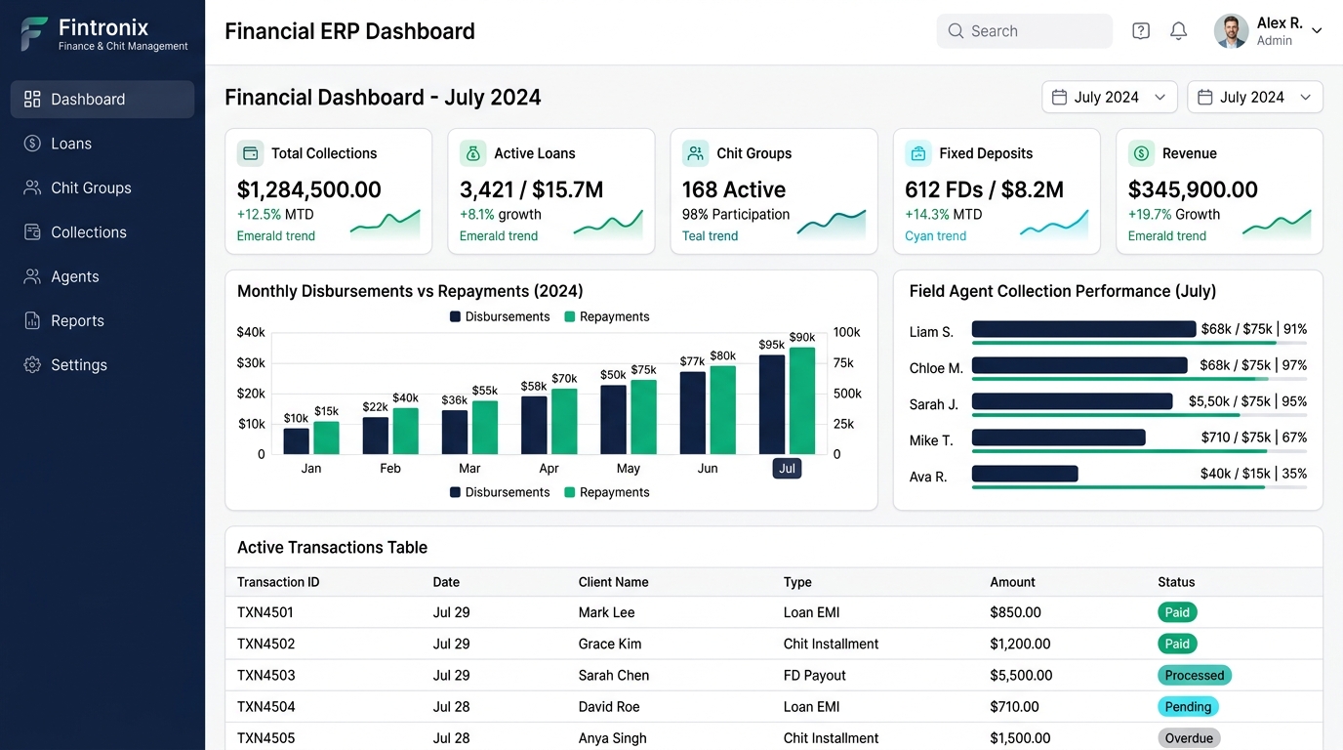Screen dimensions: 1343x750
Task: Click FD Payout type cell
Action: pos(815,675)
